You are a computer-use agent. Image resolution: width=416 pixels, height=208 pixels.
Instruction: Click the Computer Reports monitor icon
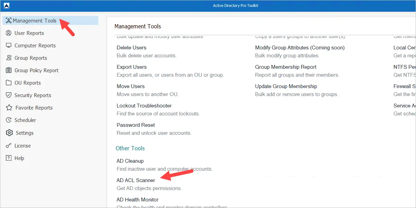pyautogui.click(x=9, y=46)
